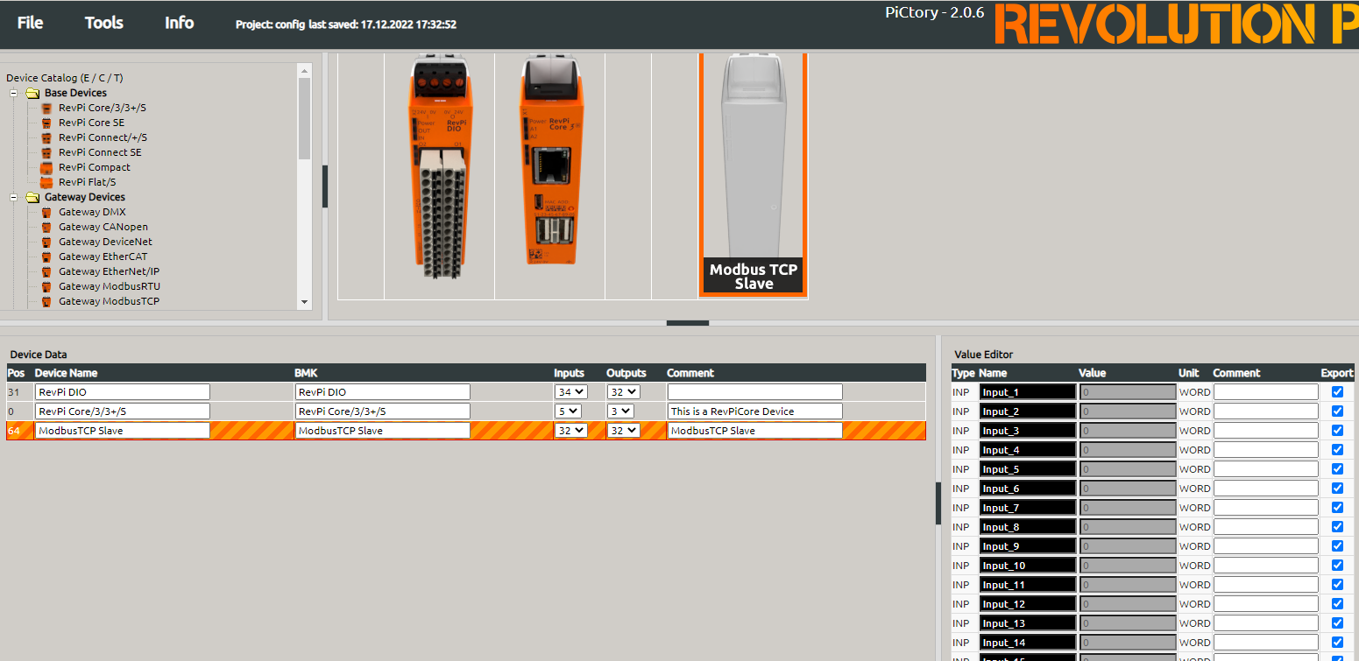Collapse the Gateway Devices tree node
This screenshot has width=1359, height=661.
click(14, 197)
